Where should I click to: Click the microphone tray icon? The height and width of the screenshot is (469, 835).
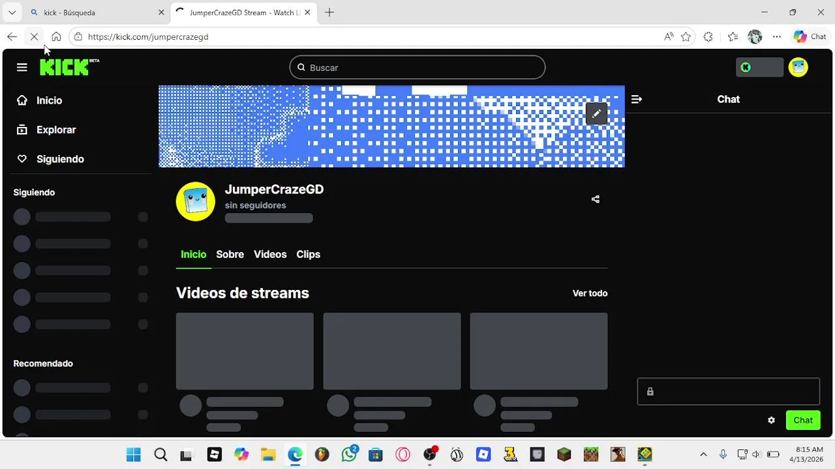pos(723,454)
